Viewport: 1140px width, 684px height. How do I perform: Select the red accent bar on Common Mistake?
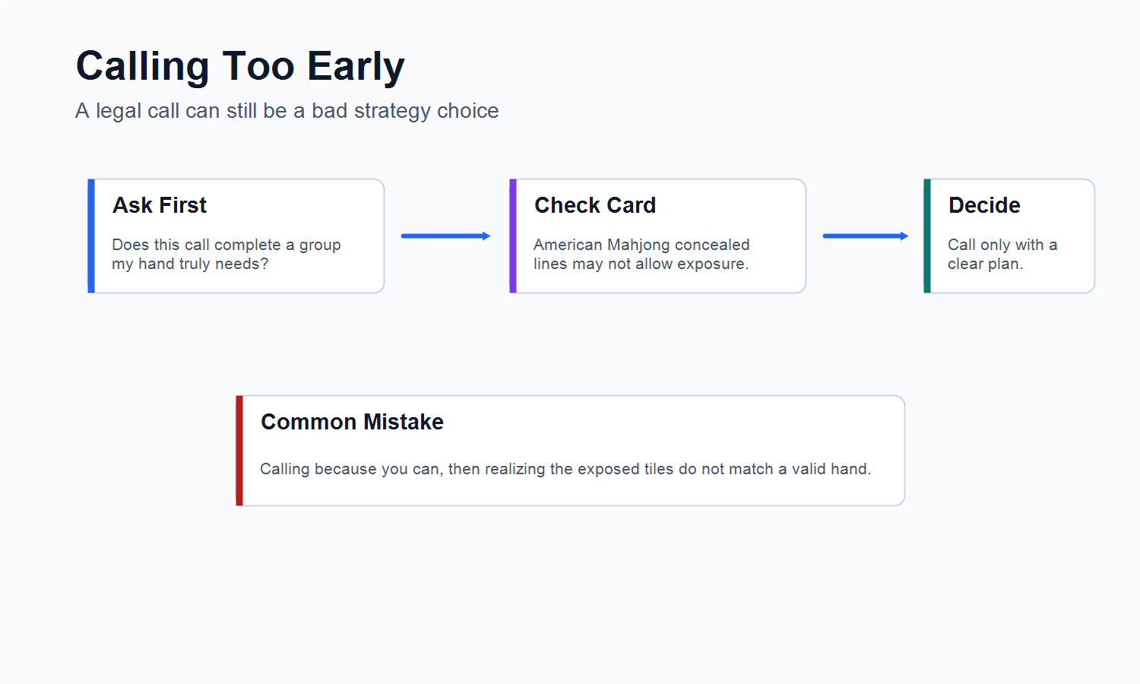pos(239,451)
